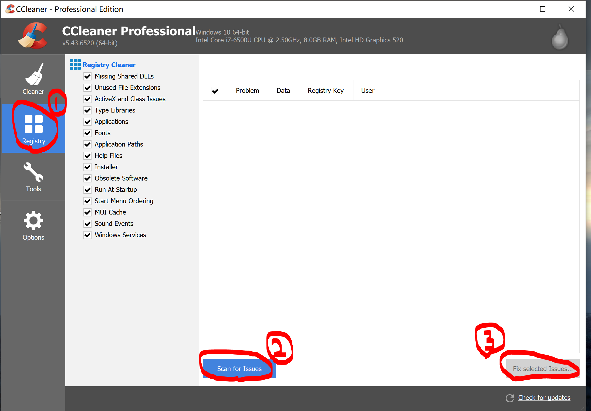This screenshot has height=411, width=591.
Task: Disable the Applications checkbox
Action: tap(87, 122)
